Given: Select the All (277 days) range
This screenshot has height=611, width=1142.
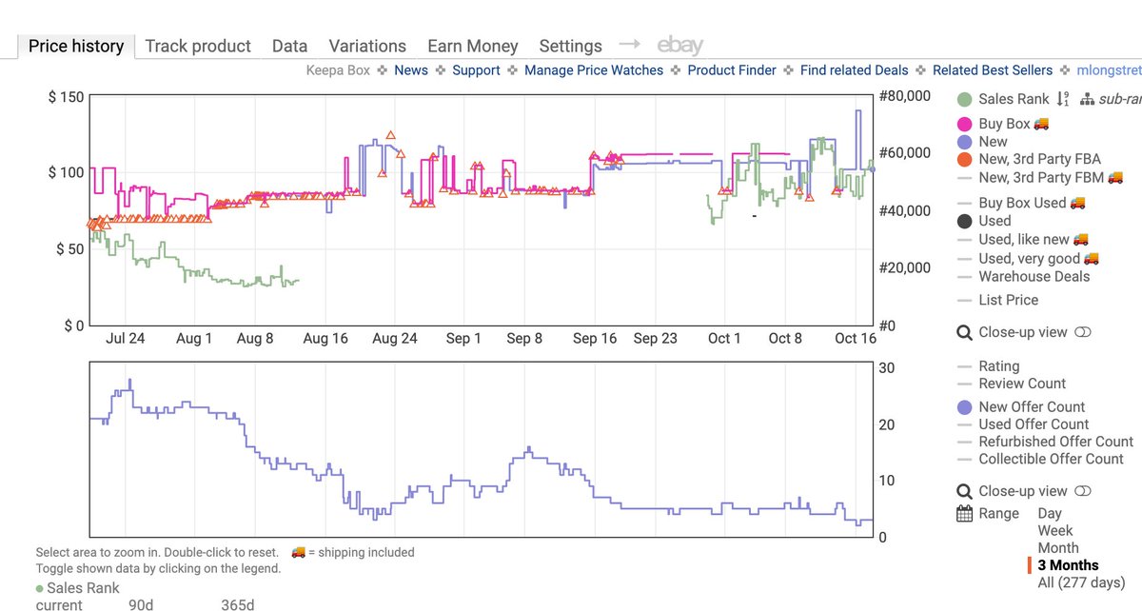Looking at the screenshot, I should pyautogui.click(x=1081, y=582).
